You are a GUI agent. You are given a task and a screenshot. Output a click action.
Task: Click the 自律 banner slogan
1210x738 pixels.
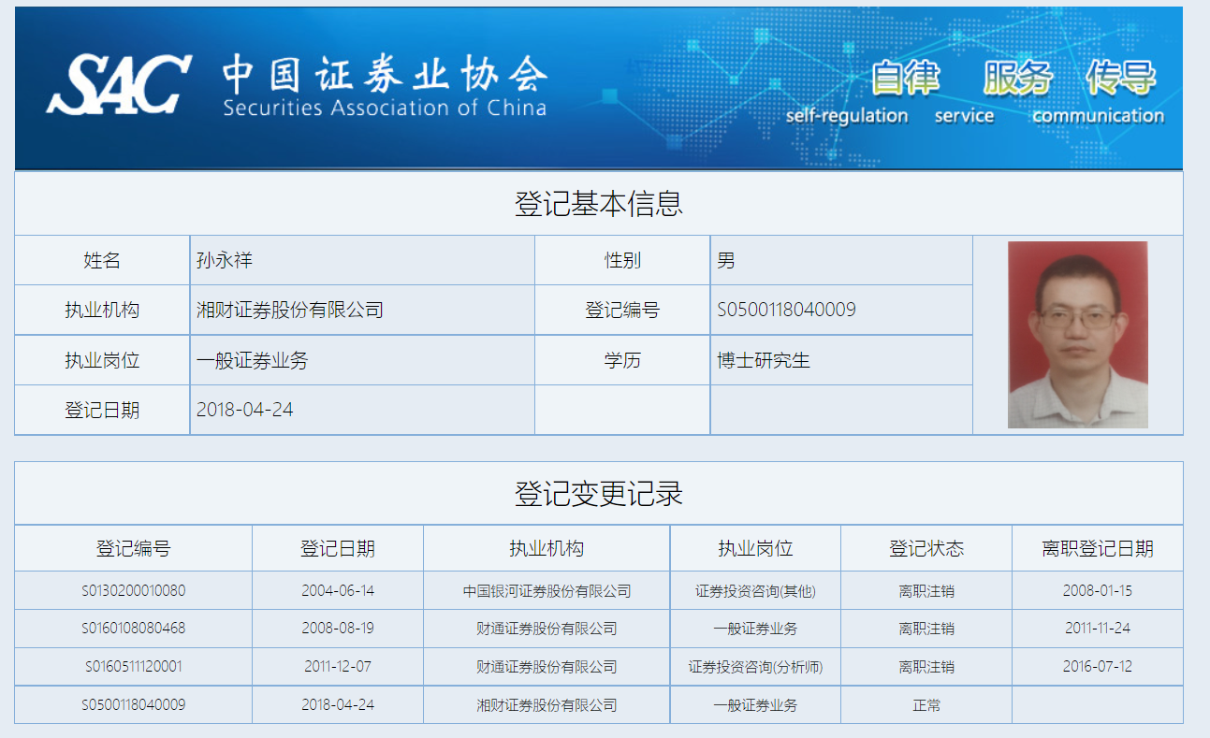click(x=905, y=79)
